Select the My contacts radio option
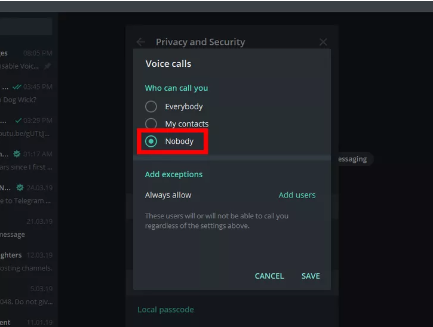This screenshot has height=327, width=433. pyautogui.click(x=151, y=124)
